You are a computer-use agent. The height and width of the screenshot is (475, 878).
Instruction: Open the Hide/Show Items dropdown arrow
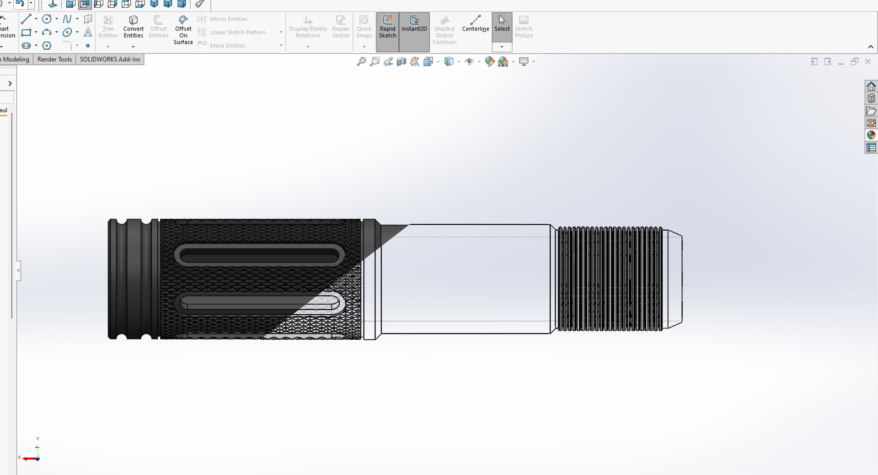(x=479, y=62)
